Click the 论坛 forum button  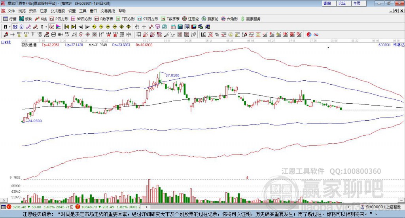[x=344, y=3]
